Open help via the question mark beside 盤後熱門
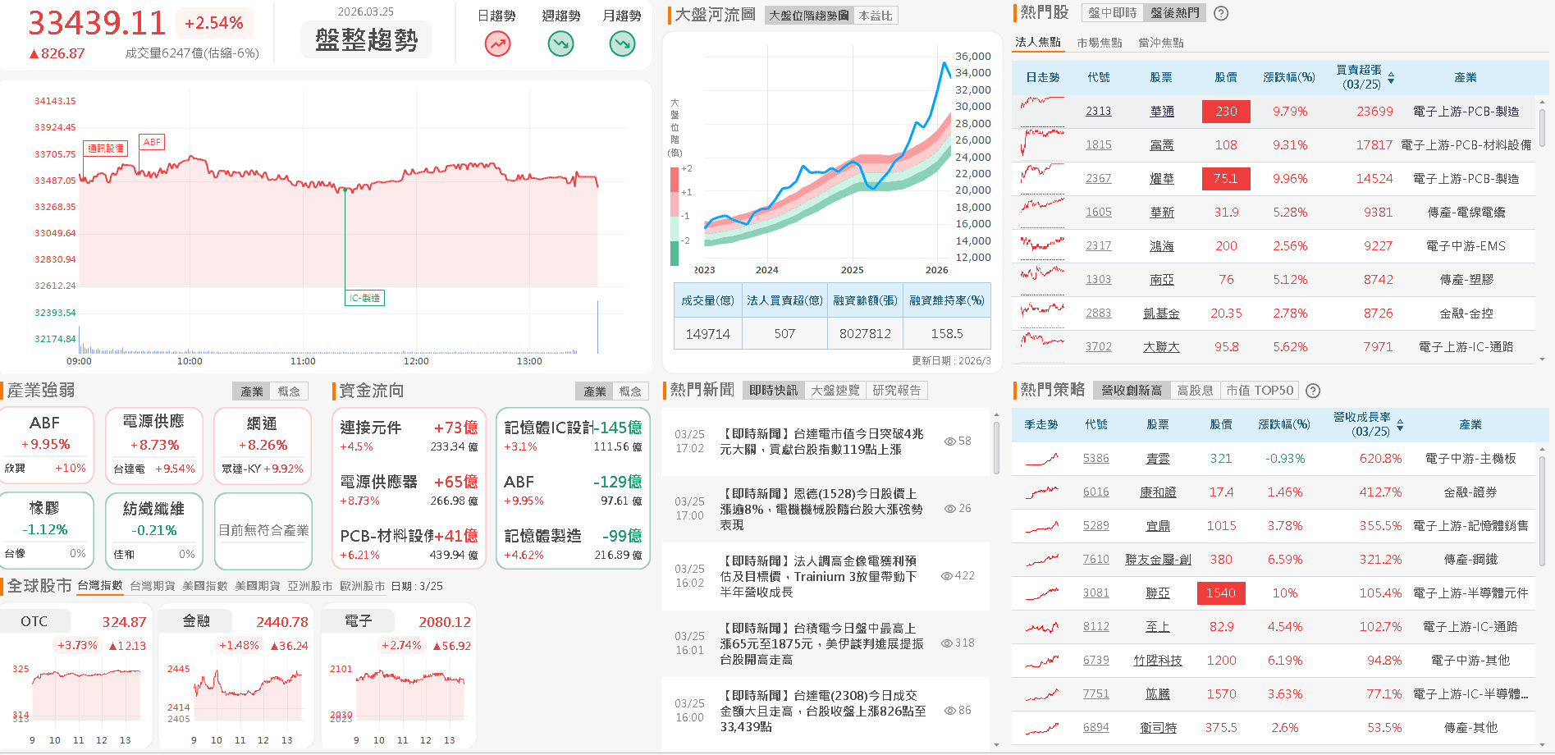This screenshot has width=1555, height=755. pyautogui.click(x=1221, y=13)
